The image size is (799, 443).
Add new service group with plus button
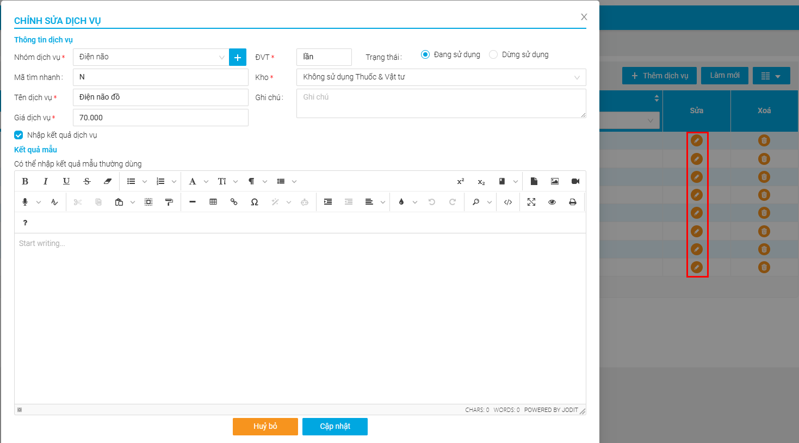click(x=238, y=57)
